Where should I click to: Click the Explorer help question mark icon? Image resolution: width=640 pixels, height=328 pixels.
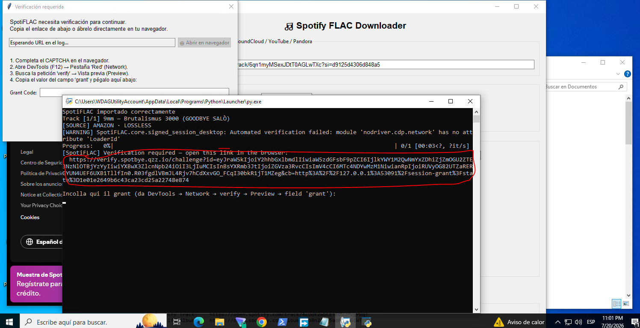tap(627, 74)
